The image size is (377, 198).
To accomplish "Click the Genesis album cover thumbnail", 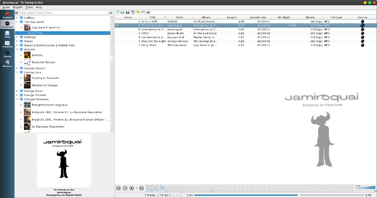I will [x=27, y=55].
